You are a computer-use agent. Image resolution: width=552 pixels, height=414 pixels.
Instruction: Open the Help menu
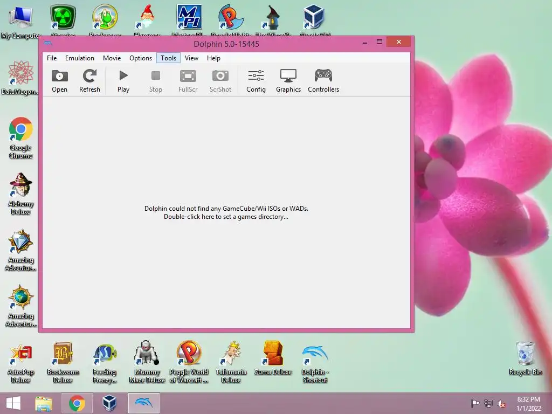(213, 58)
